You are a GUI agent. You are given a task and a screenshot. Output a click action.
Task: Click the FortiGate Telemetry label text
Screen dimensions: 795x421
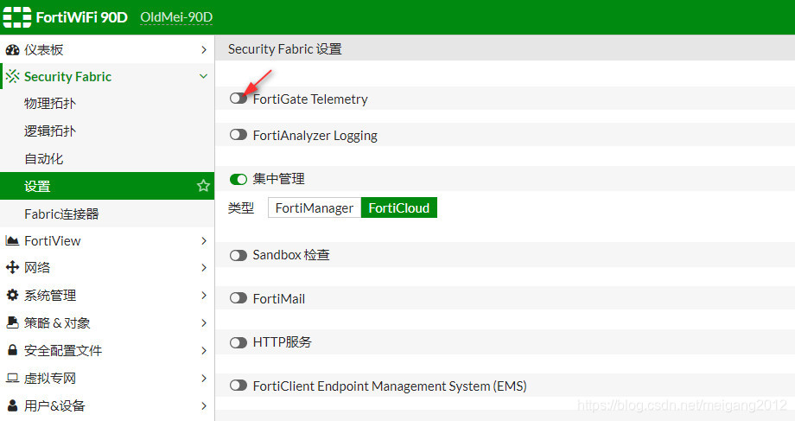310,99
